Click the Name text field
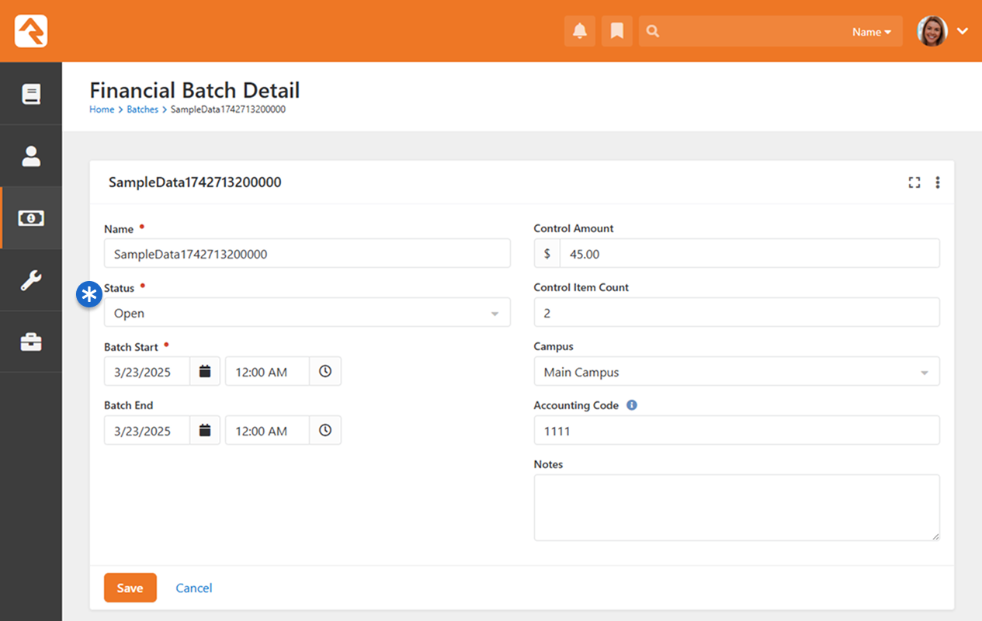The height and width of the screenshot is (621, 982). pyautogui.click(x=307, y=254)
